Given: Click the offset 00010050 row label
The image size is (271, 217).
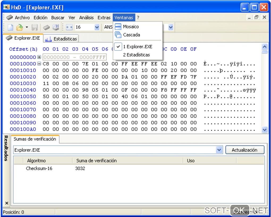Looking at the screenshot, I should [23, 96].
